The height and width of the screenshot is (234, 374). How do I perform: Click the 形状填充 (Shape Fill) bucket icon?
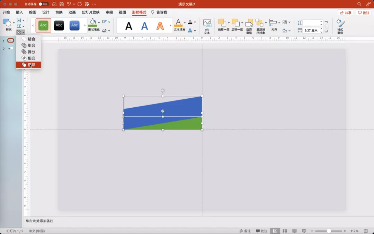tap(92, 23)
